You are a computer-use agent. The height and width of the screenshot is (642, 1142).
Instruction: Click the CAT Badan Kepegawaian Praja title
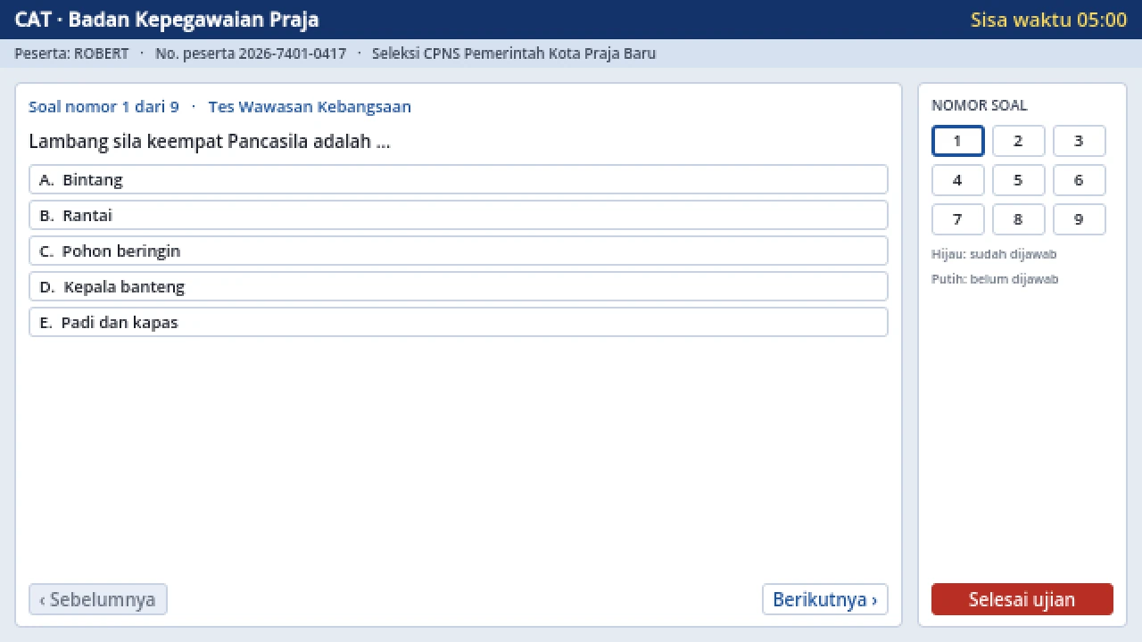(167, 20)
